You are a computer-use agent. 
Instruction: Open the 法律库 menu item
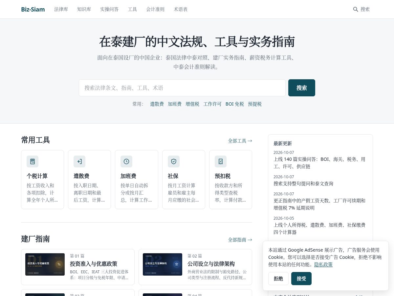point(61,9)
